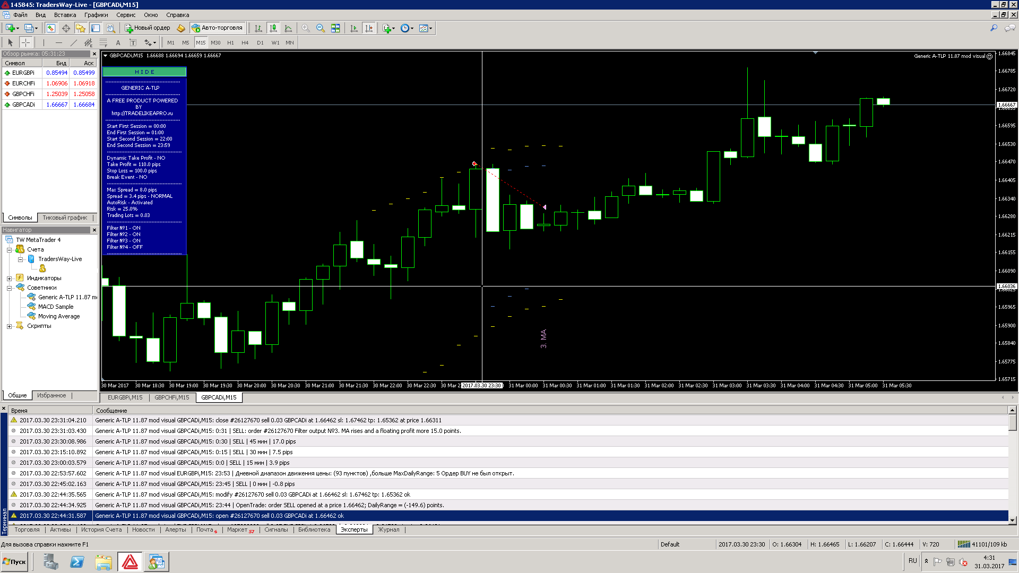
Task: Switch chart to candlesticks icon
Action: click(x=273, y=28)
